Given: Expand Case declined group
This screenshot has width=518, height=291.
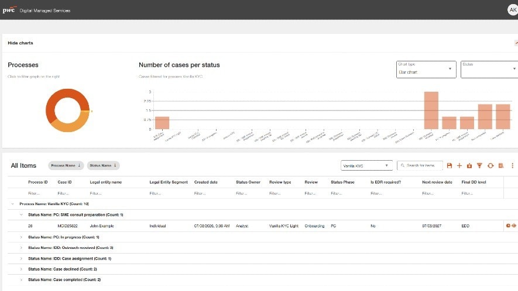Looking at the screenshot, I should tap(21, 269).
